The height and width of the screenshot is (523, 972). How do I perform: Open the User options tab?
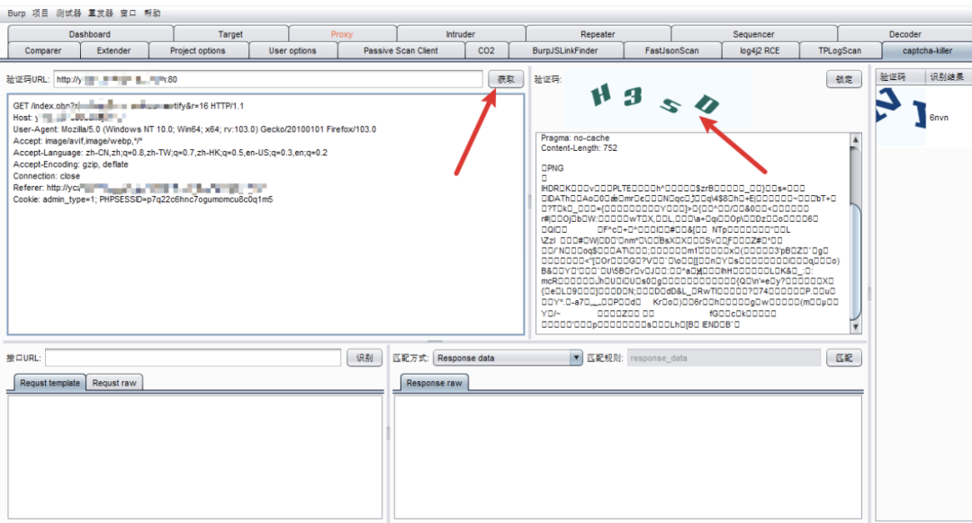point(292,50)
